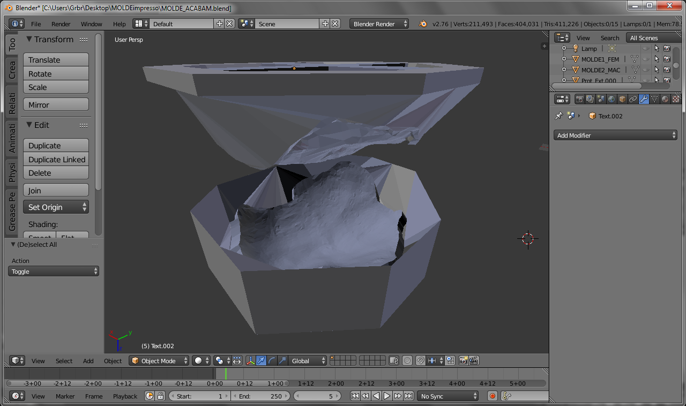
Task: Select the translate manipulator arrow icon
Action: (x=261, y=361)
